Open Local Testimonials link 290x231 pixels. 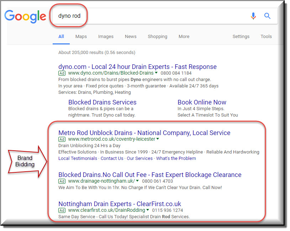pos(78,159)
